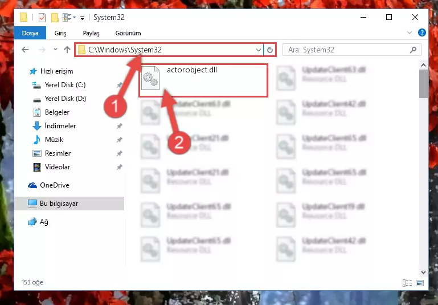Click the C:\Windows\System32 address bar
Image resolution: width=438 pixels, height=305 pixels.
[x=169, y=50]
